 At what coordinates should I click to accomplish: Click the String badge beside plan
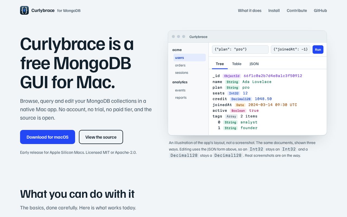pos(232,88)
